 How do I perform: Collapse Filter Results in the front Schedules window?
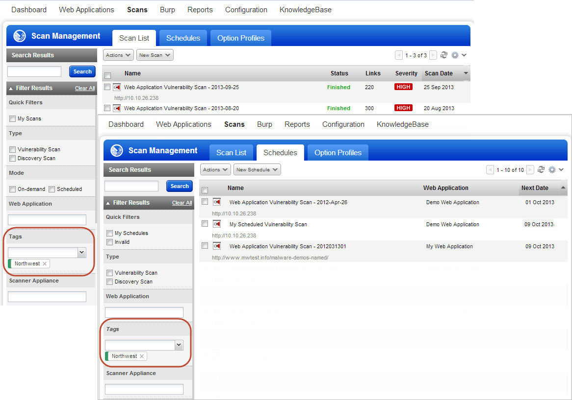click(108, 203)
